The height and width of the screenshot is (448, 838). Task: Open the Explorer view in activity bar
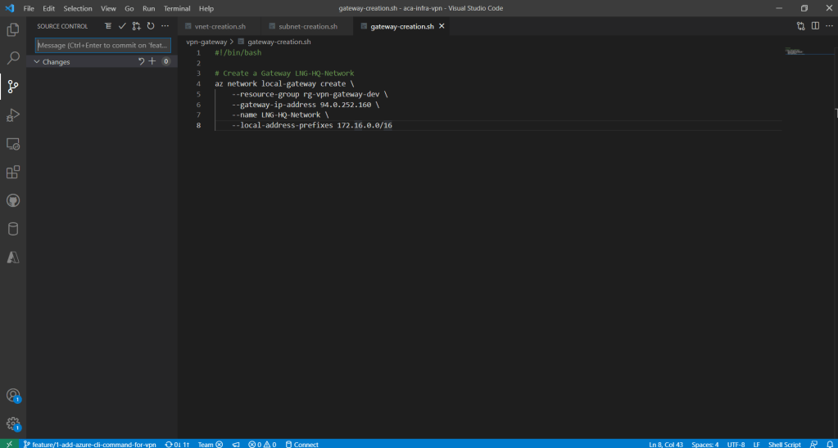[13, 30]
